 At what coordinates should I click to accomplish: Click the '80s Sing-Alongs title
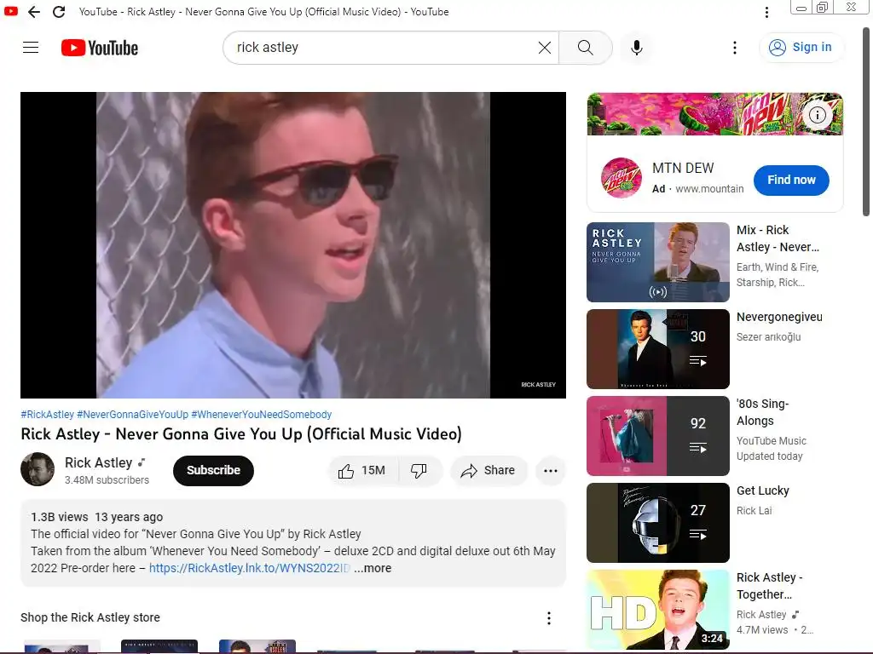[763, 412]
